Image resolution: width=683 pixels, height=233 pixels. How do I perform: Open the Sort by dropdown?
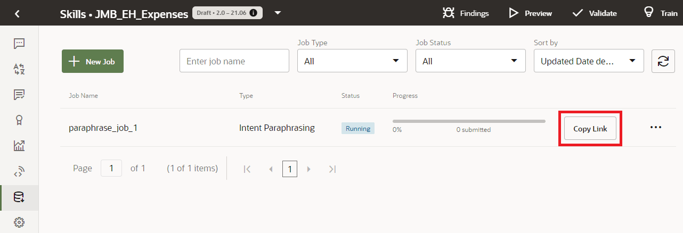(589, 61)
